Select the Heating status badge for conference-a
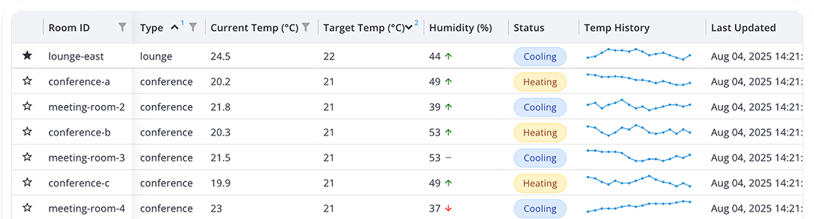814x219 pixels. [x=540, y=82]
